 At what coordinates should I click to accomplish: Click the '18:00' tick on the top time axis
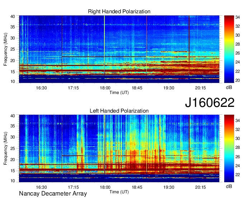pyautogui.click(x=105, y=88)
